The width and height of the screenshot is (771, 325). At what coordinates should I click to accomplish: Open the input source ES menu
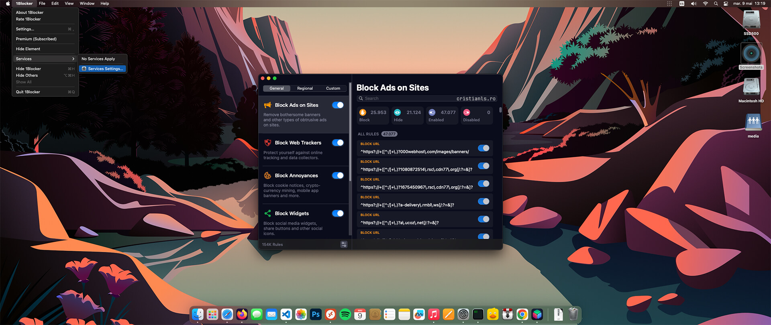point(682,4)
